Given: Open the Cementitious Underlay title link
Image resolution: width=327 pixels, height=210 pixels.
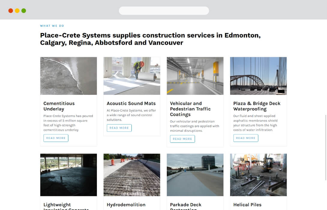Looking at the screenshot, I should pyautogui.click(x=59, y=106).
